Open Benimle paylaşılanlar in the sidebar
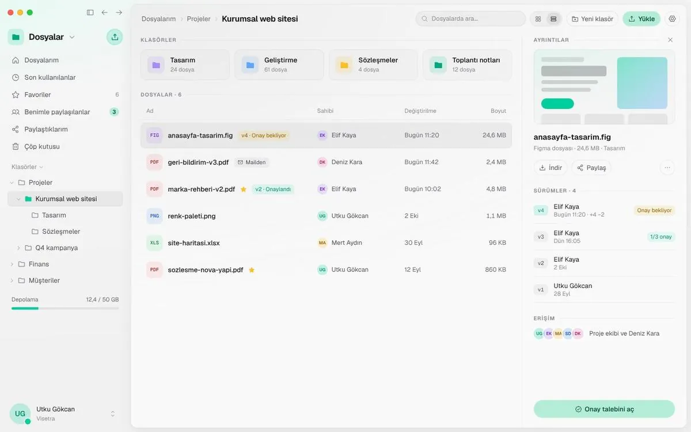The height and width of the screenshot is (432, 691). tap(65, 112)
